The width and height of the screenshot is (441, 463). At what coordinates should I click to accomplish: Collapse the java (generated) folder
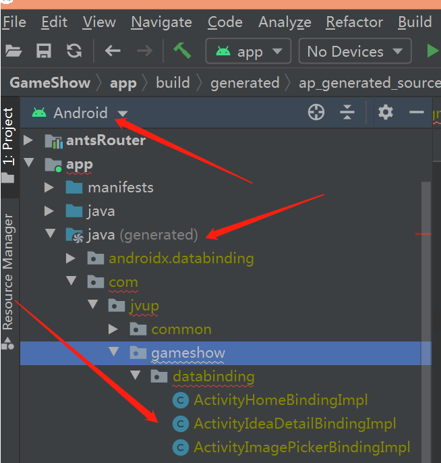[x=49, y=235]
